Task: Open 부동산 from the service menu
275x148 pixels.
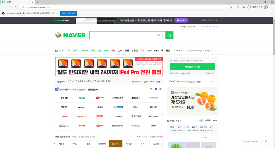Action: click(135, 51)
